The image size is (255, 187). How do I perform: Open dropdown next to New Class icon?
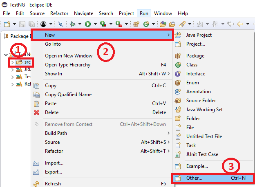click(x=153, y=24)
